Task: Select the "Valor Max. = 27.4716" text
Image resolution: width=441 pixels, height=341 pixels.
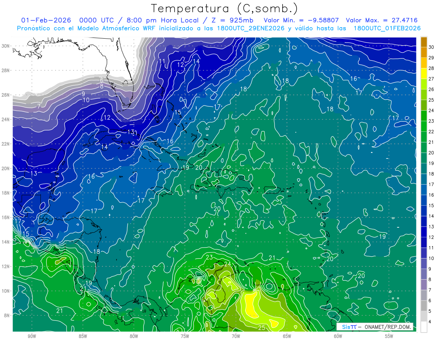Action: 382,20
